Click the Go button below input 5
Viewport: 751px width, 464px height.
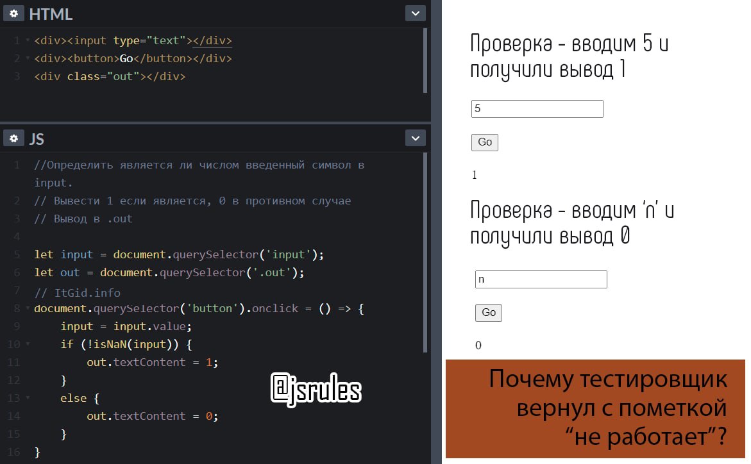coord(485,142)
